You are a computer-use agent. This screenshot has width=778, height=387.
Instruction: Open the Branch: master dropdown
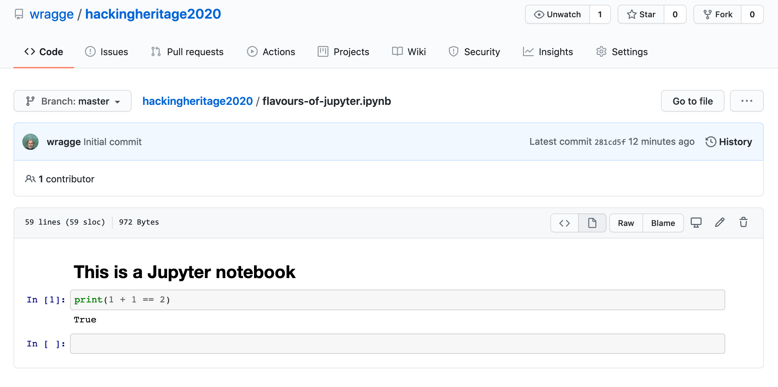point(72,101)
